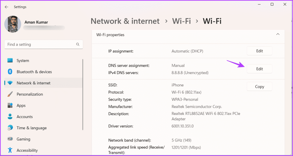Select System in the sidebar
The image size is (293, 156).
(43, 60)
